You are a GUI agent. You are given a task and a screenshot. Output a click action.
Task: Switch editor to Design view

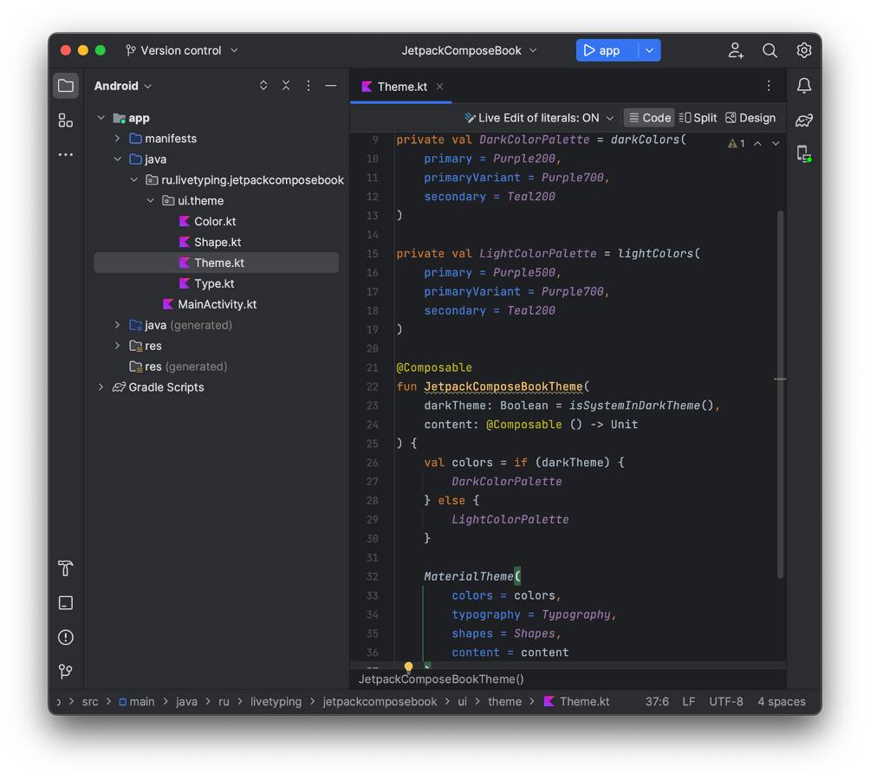[x=750, y=118]
